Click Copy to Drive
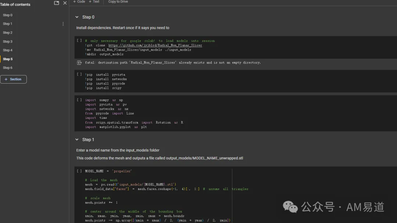This screenshot has width=397, height=223. (118, 1)
